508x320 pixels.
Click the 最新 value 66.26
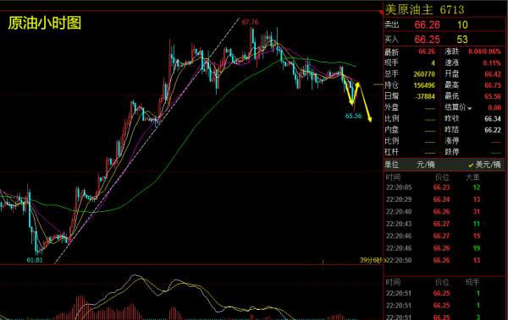427,52
